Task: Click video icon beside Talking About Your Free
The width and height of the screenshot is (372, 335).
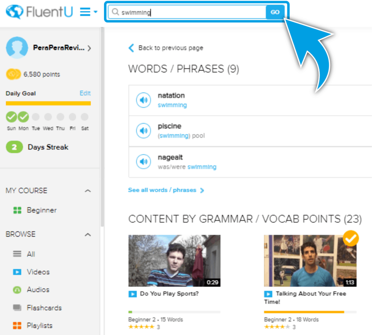Action: pyautogui.click(x=268, y=294)
